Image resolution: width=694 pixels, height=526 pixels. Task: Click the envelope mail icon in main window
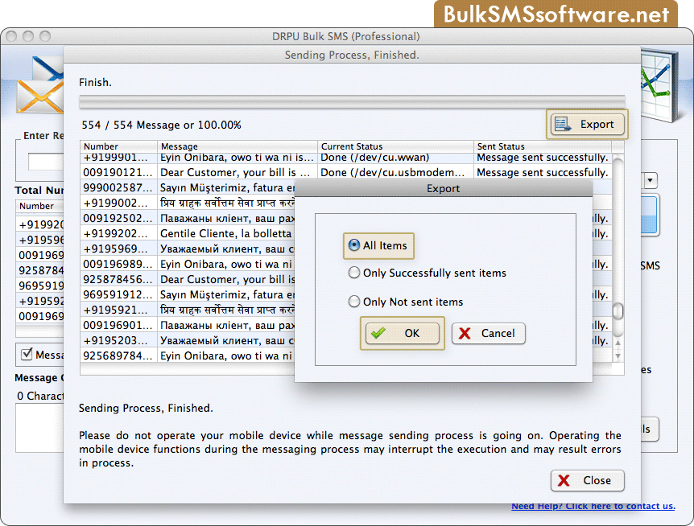39,86
